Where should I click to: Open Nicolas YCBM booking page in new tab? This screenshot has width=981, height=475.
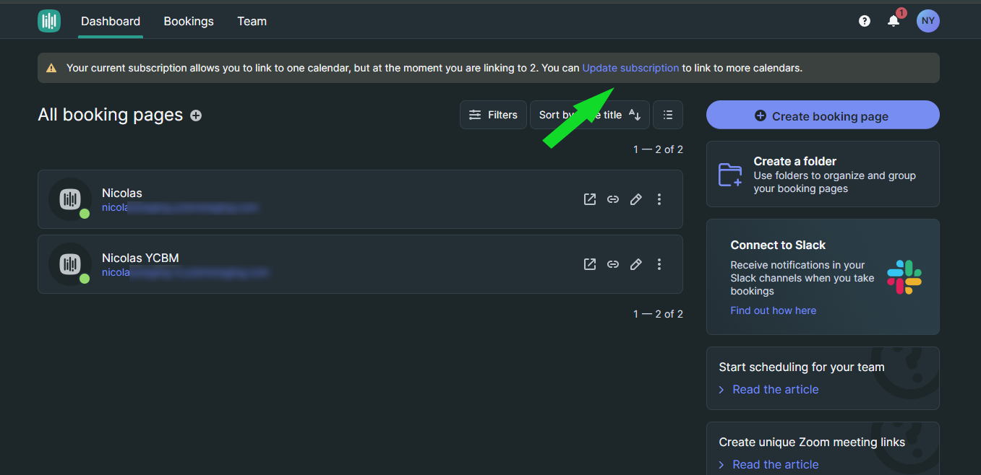[590, 264]
